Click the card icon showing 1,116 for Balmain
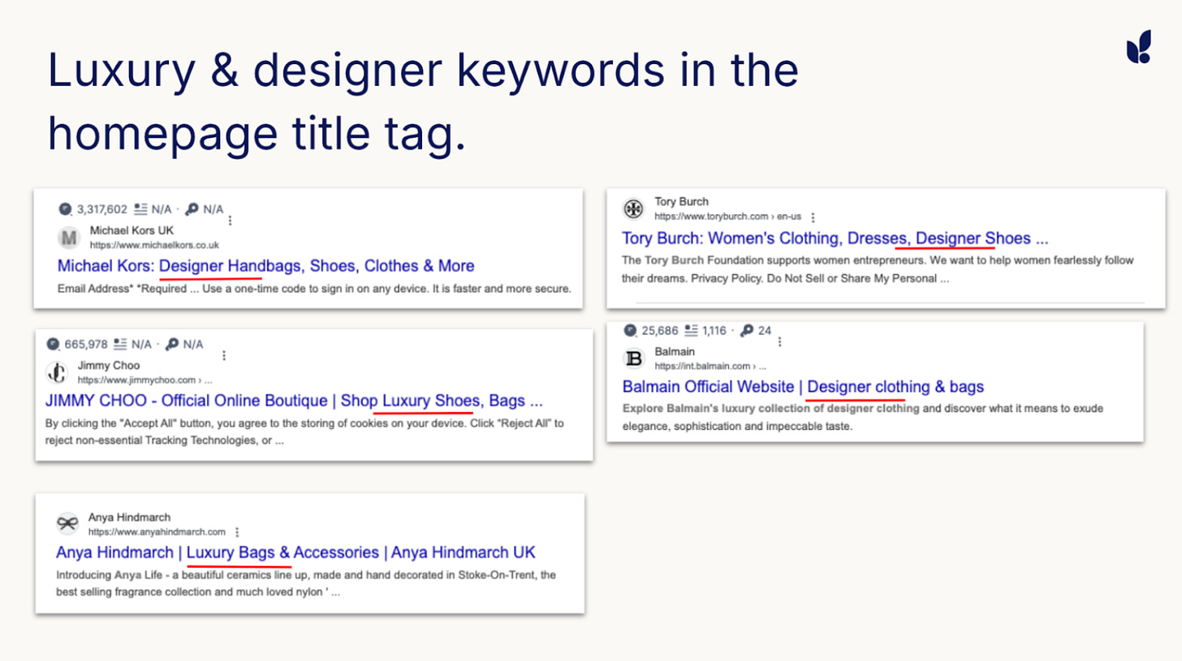This screenshot has width=1182, height=661. [692, 330]
